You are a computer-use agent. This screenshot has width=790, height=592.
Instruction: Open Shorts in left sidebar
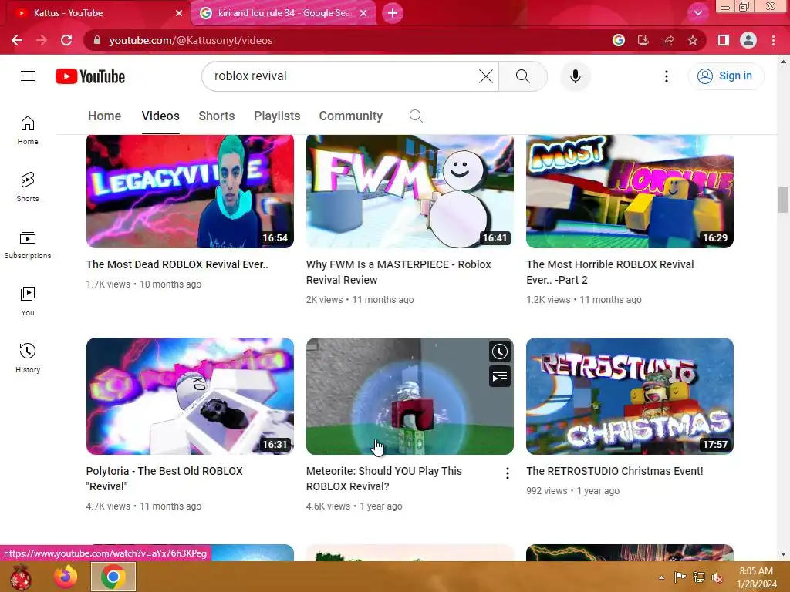[28, 187]
